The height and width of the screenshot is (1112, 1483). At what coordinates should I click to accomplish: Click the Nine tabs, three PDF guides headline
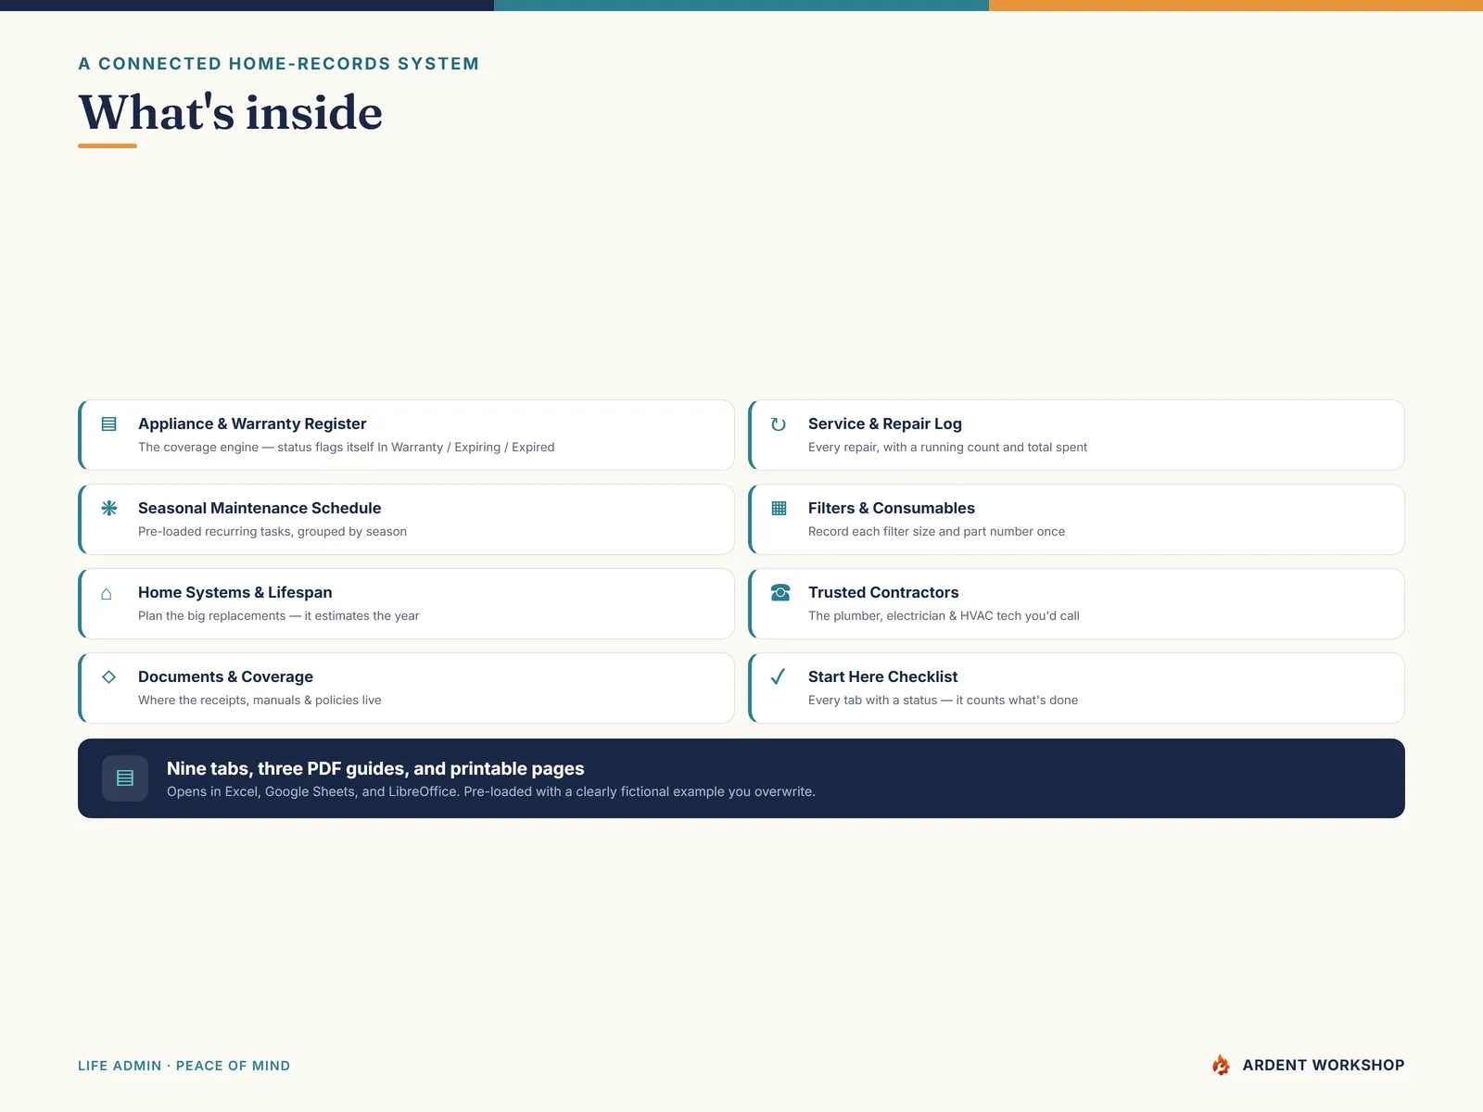click(x=375, y=768)
